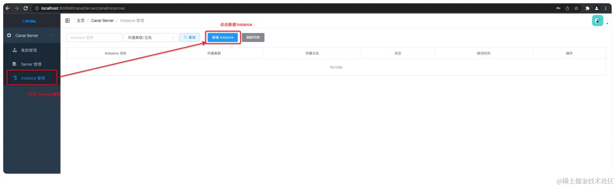Click the site info icon in address bar
This screenshot has height=187, width=616.
(x=37, y=8)
